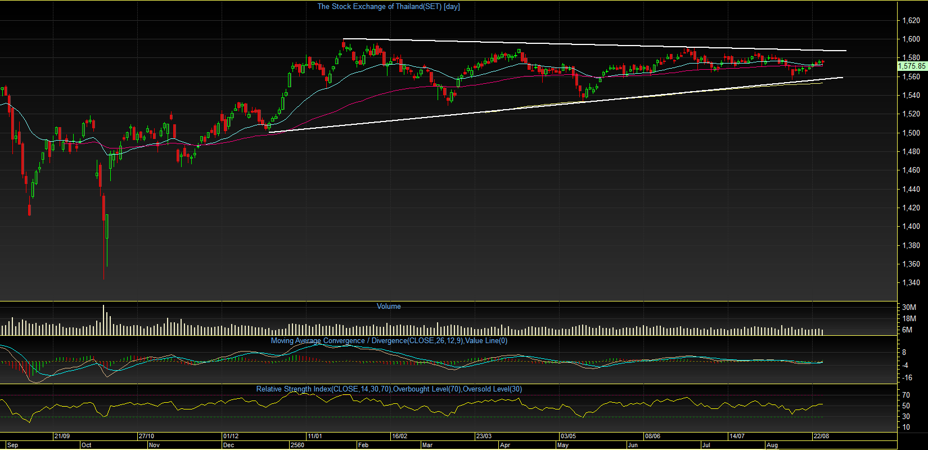The height and width of the screenshot is (450, 928).
Task: Select the 30M volume axis label
Action: tap(909, 308)
